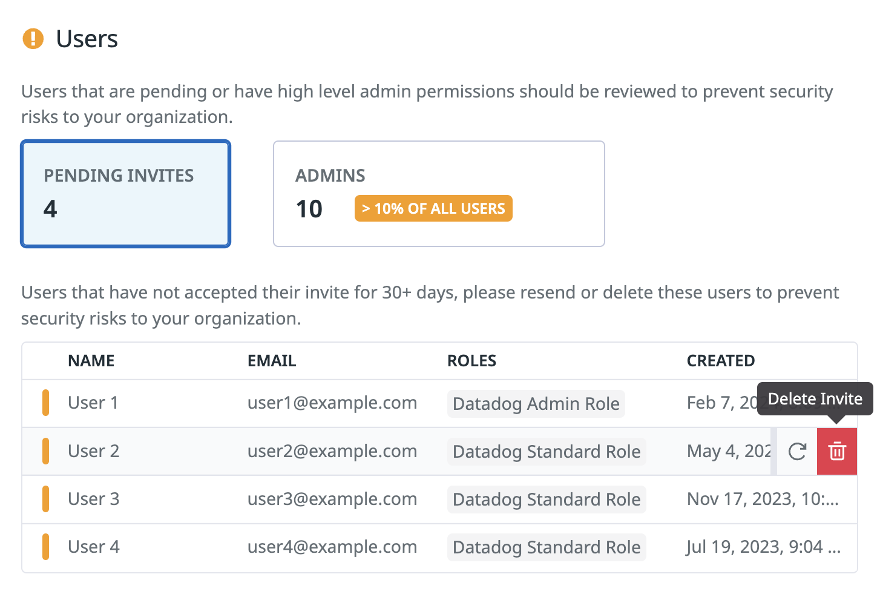Click User 4's Datadog Standard Role tag
The width and height of the screenshot is (880, 597).
coord(547,547)
